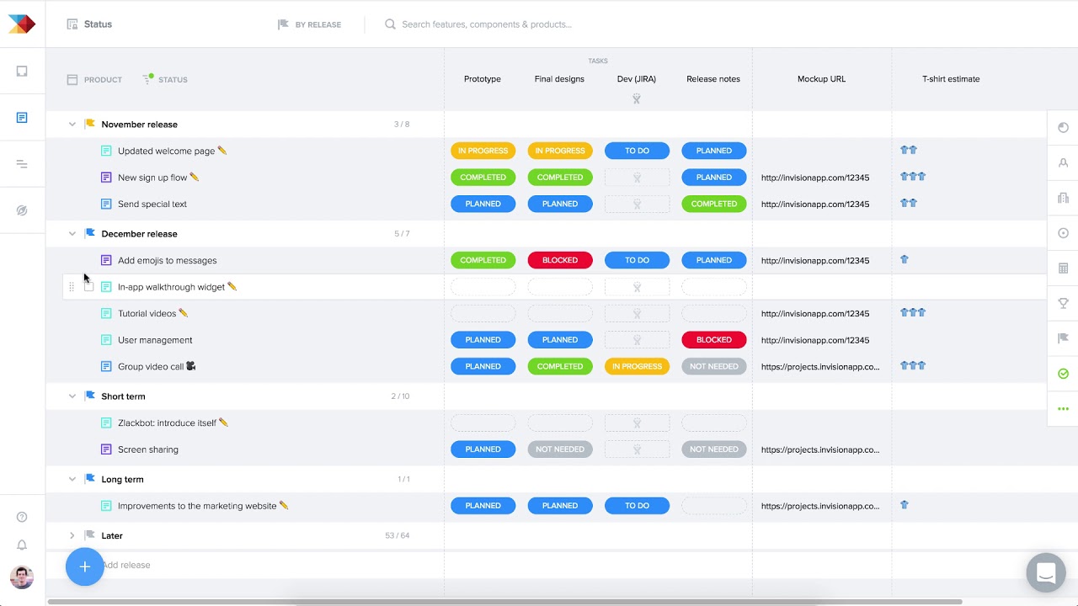Collapse the November release section
Image resolution: width=1078 pixels, height=606 pixels.
[72, 124]
